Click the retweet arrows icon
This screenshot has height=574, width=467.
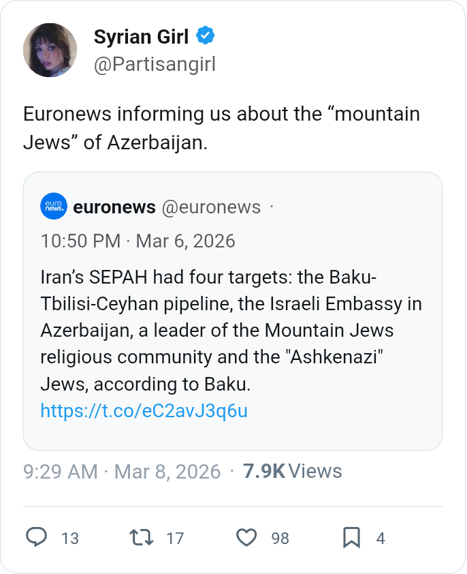[142, 538]
